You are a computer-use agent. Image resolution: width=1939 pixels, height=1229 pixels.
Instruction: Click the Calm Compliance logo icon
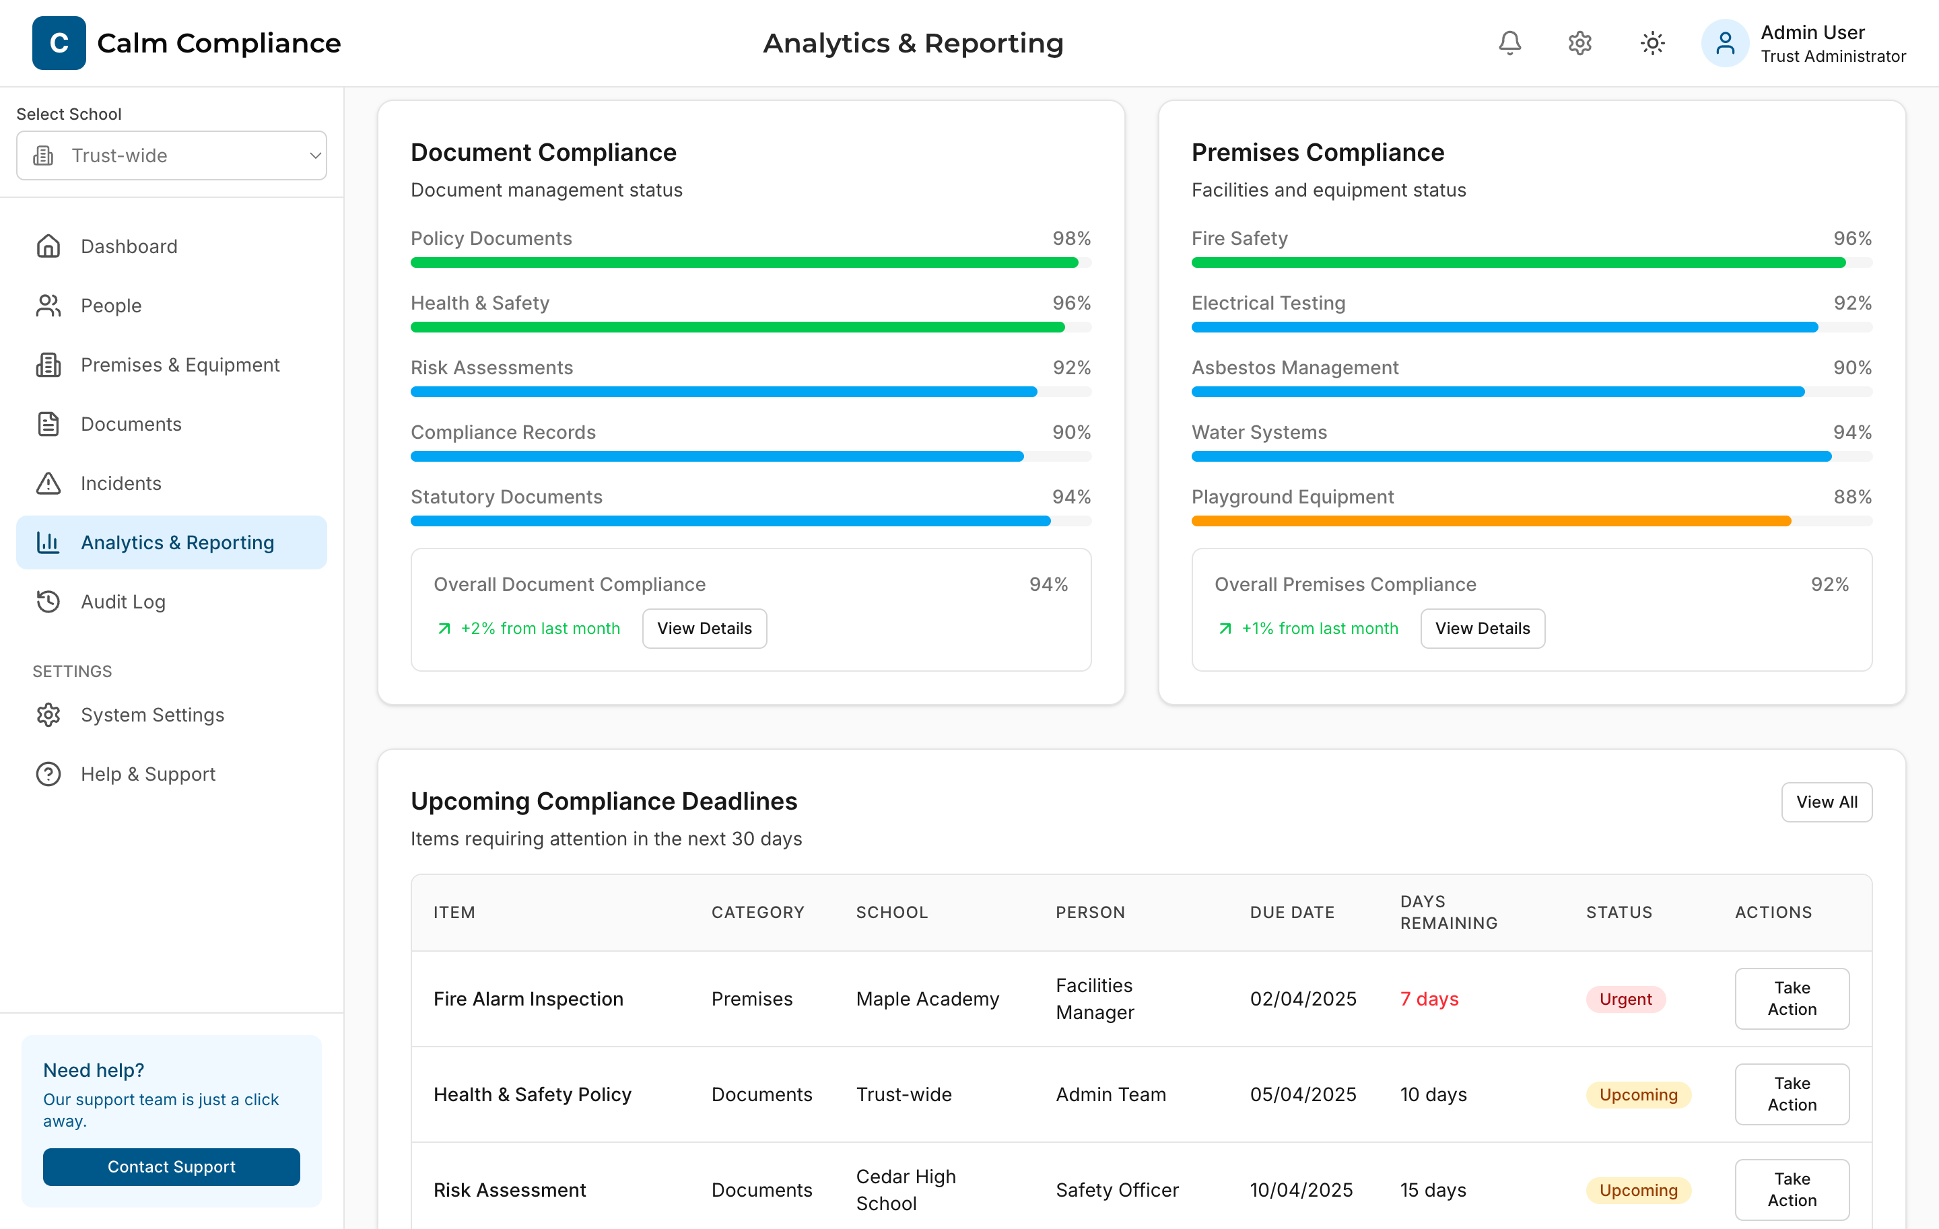59,42
